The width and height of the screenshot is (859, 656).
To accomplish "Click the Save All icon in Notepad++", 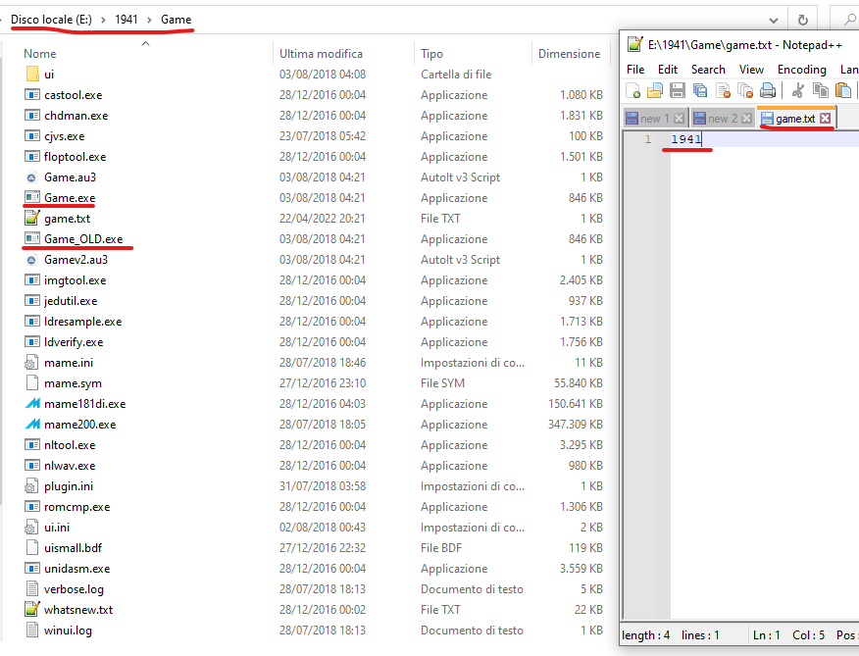I will point(700,90).
